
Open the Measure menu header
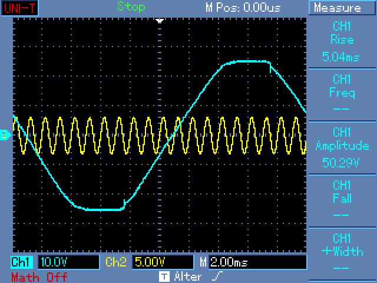342,8
